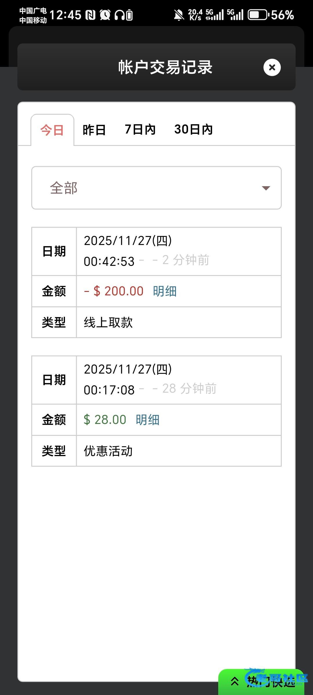Open the 30日内 tab
Viewport: 313px width, 695px height.
(194, 129)
